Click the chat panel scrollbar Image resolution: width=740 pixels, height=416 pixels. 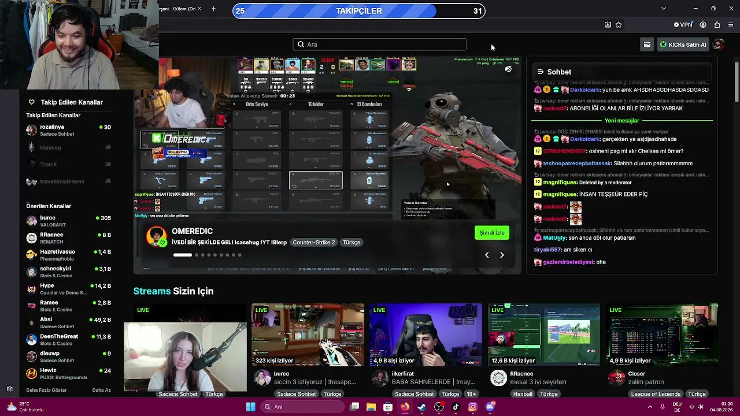tap(736, 81)
